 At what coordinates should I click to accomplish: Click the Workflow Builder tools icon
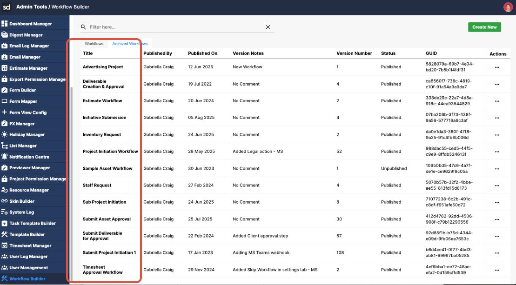click(x=4, y=278)
